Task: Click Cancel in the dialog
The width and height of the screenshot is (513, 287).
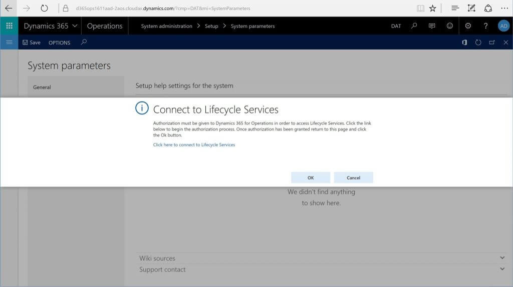Action: click(353, 177)
